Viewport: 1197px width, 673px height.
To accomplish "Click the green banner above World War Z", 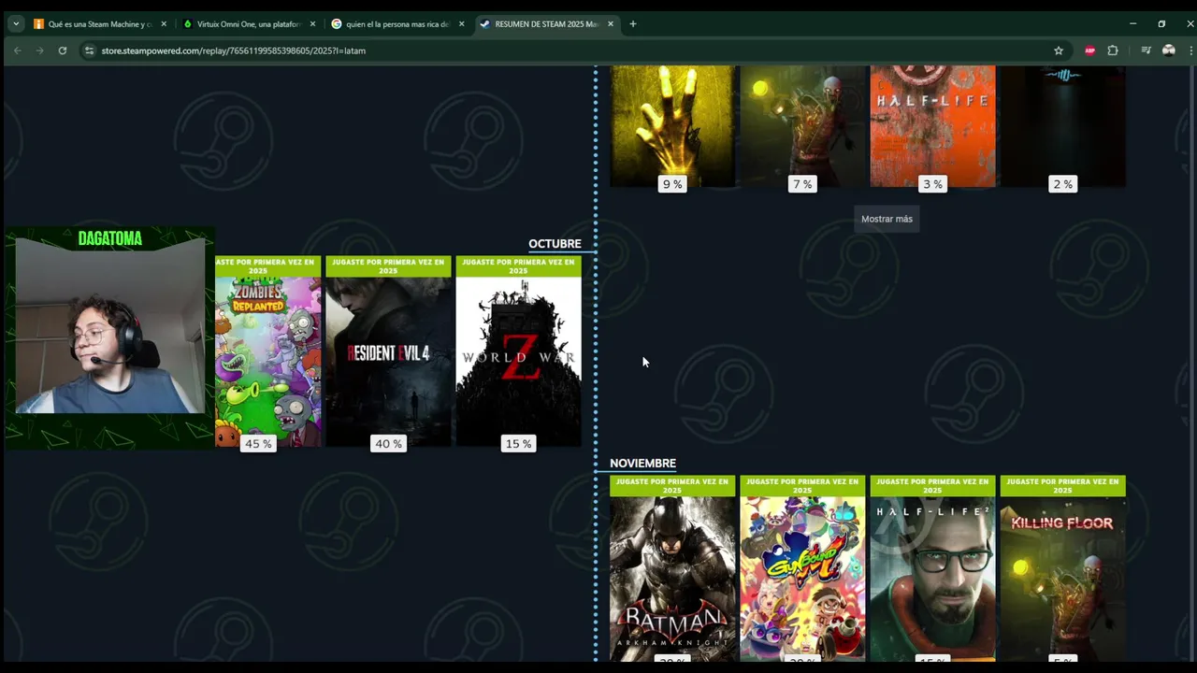I will pos(518,266).
